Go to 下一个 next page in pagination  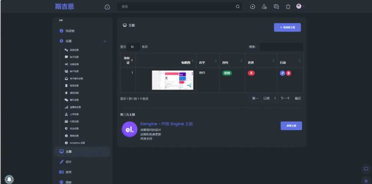point(285,99)
